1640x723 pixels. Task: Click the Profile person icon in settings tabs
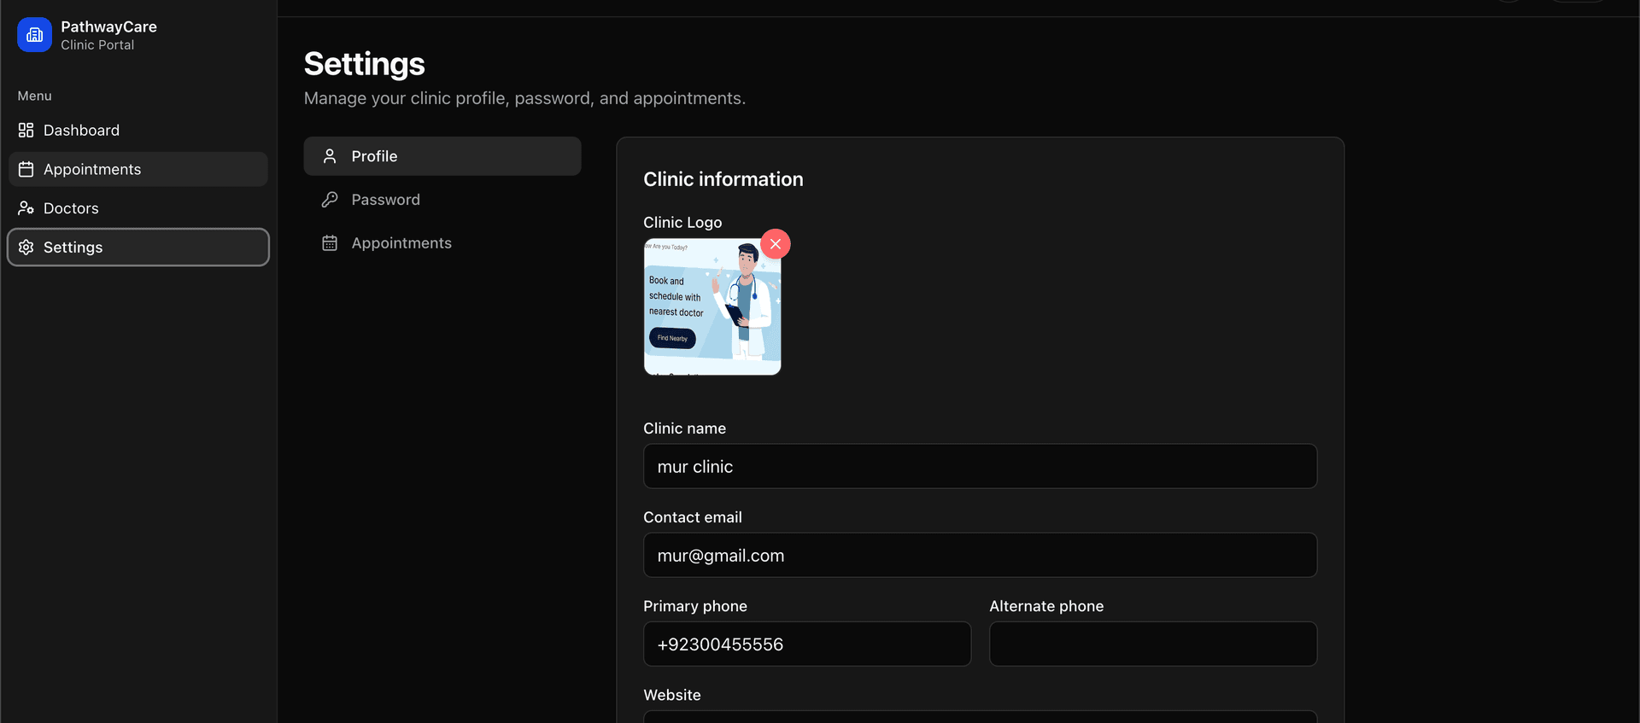coord(330,156)
